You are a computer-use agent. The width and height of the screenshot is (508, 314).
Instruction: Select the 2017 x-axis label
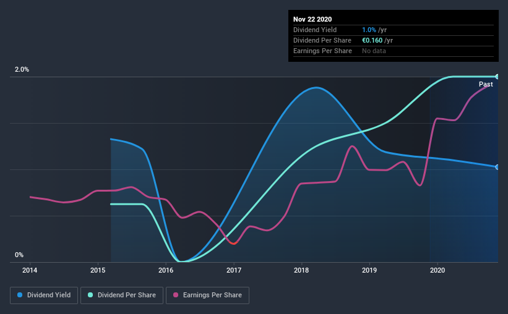(x=234, y=270)
